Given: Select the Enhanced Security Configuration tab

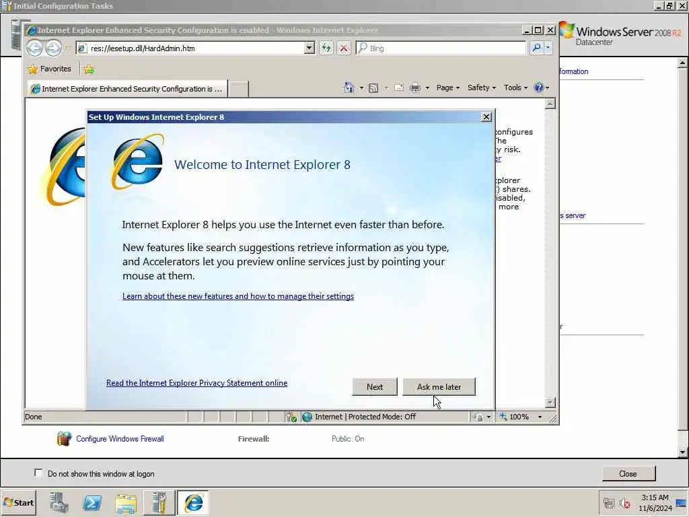Looking at the screenshot, I should (127, 89).
